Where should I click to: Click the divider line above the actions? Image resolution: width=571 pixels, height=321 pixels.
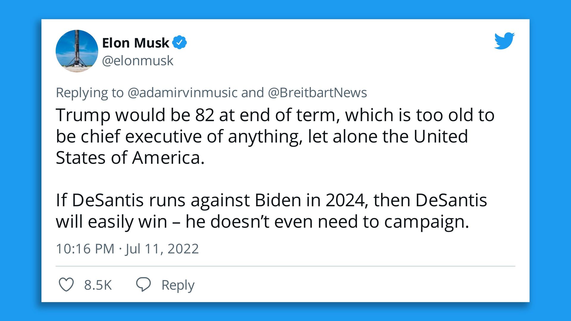pyautogui.click(x=285, y=266)
